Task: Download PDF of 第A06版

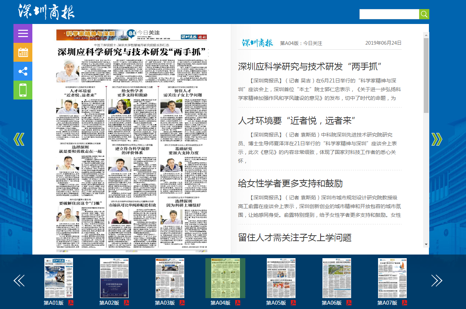Action: [349, 303]
